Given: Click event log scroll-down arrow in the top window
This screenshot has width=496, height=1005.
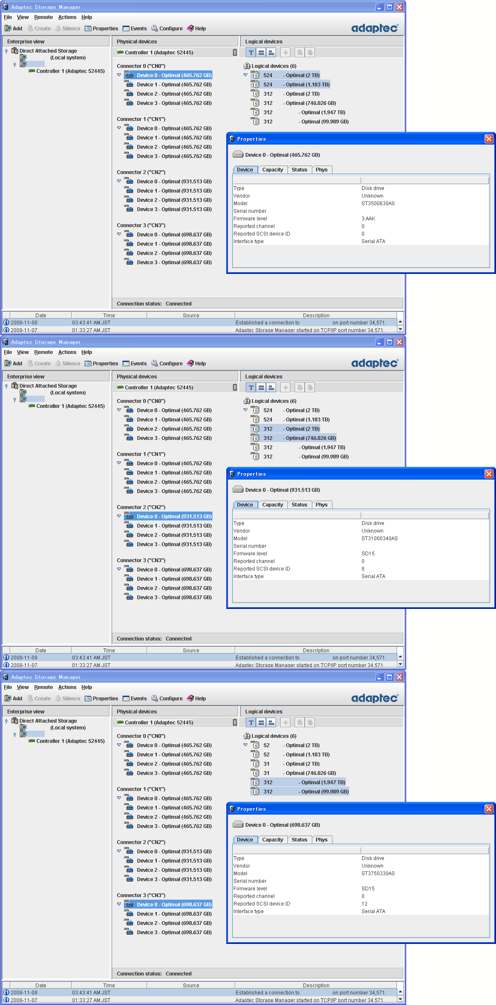Looking at the screenshot, I should (x=400, y=329).
